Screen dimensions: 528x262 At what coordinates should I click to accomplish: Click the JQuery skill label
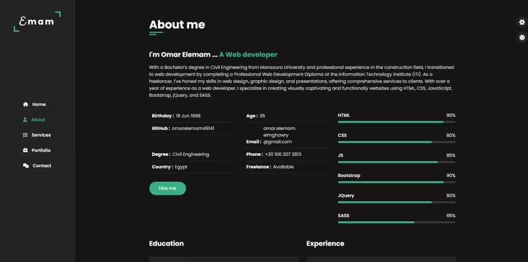pos(346,195)
